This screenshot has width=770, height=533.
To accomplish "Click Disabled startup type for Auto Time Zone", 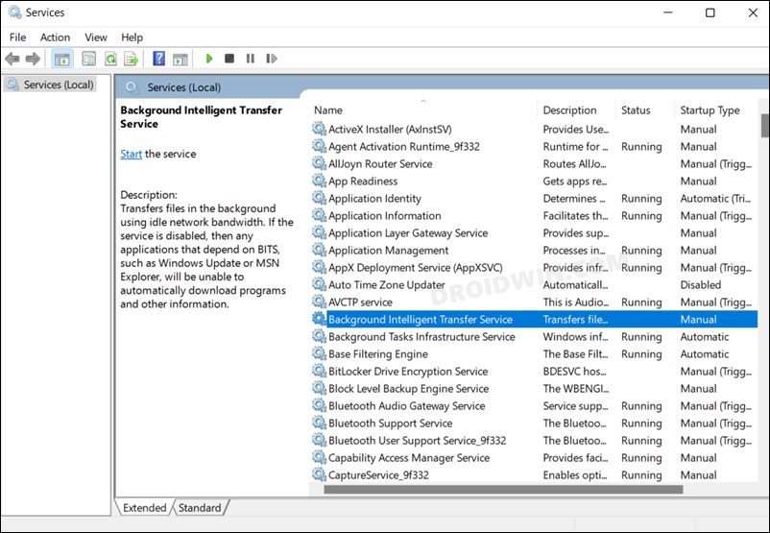I will (x=700, y=284).
